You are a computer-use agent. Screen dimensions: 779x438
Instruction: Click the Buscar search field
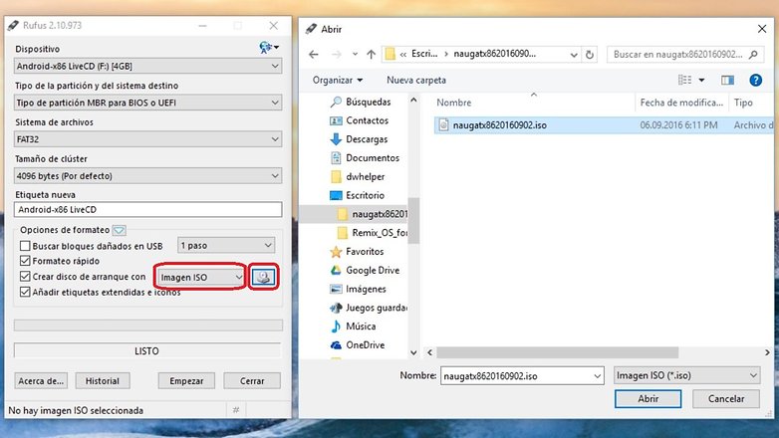click(x=685, y=54)
